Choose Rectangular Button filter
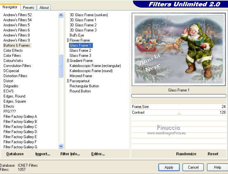The height and width of the screenshot is (174, 228). (84, 86)
